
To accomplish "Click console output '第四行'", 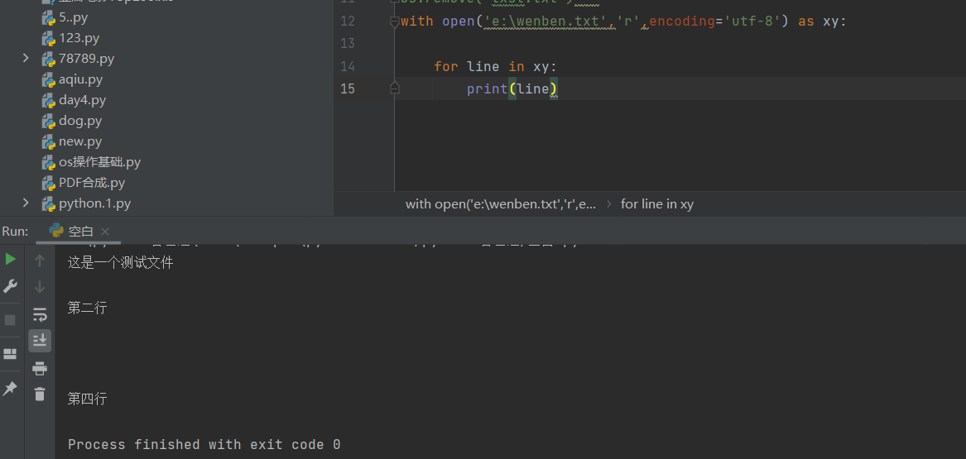I will [87, 399].
